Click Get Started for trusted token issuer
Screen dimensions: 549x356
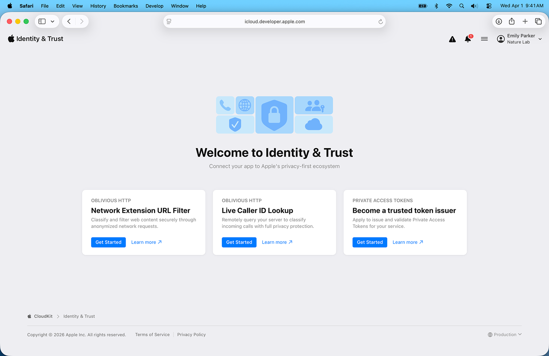coord(370,242)
